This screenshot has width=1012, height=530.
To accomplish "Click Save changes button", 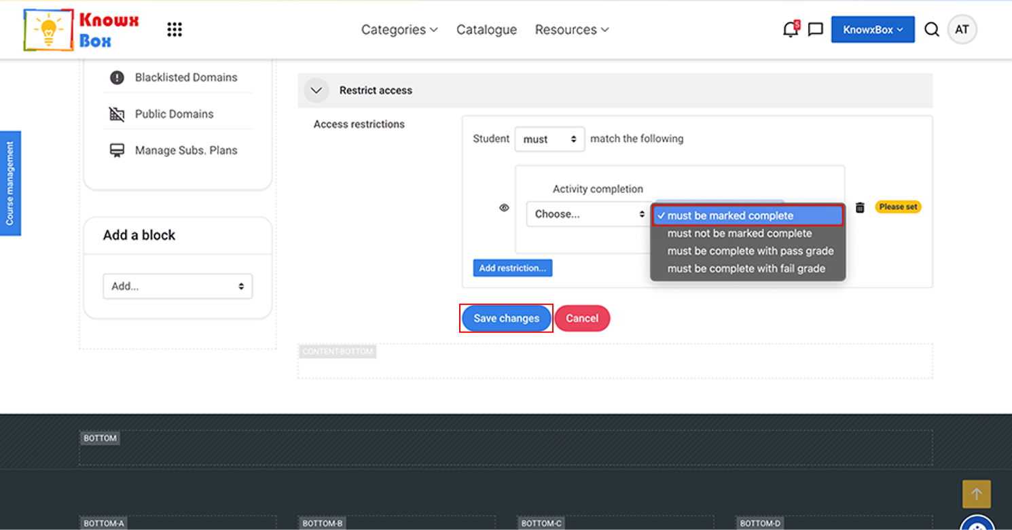I will click(x=507, y=318).
